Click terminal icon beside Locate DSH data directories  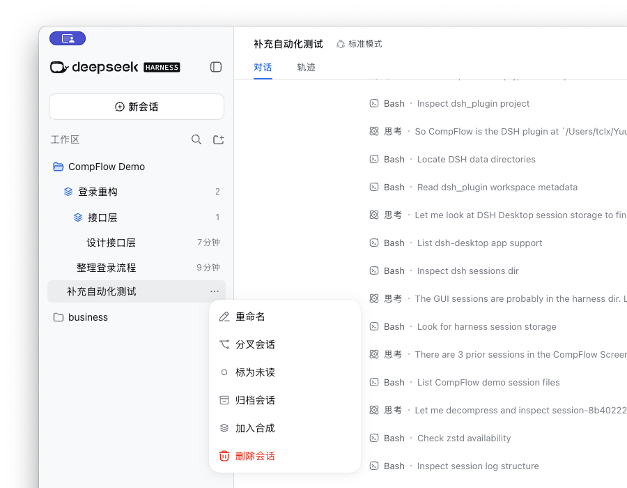pyautogui.click(x=374, y=159)
